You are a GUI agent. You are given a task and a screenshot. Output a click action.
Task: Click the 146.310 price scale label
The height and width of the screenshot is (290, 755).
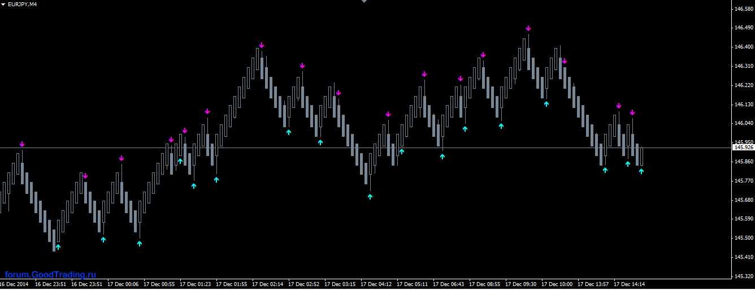[x=743, y=66]
